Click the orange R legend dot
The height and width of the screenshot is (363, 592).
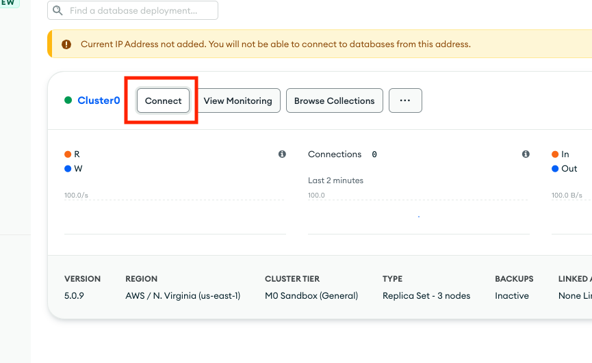click(x=68, y=154)
